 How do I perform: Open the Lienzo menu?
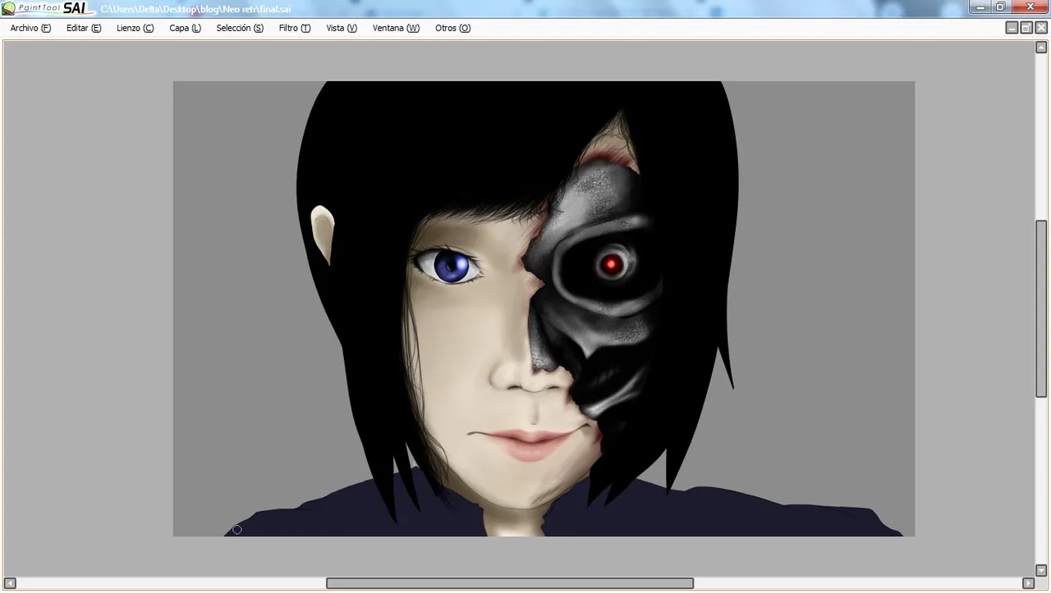135,28
